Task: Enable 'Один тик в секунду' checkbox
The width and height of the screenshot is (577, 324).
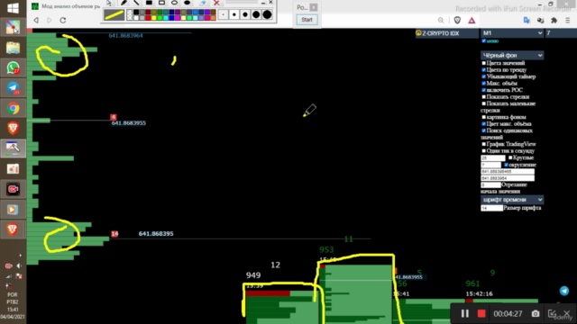Action: click(x=484, y=151)
